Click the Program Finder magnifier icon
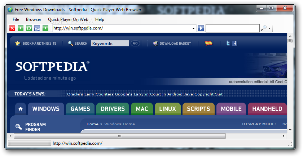Screen dimensions: 303x157 point(18,127)
